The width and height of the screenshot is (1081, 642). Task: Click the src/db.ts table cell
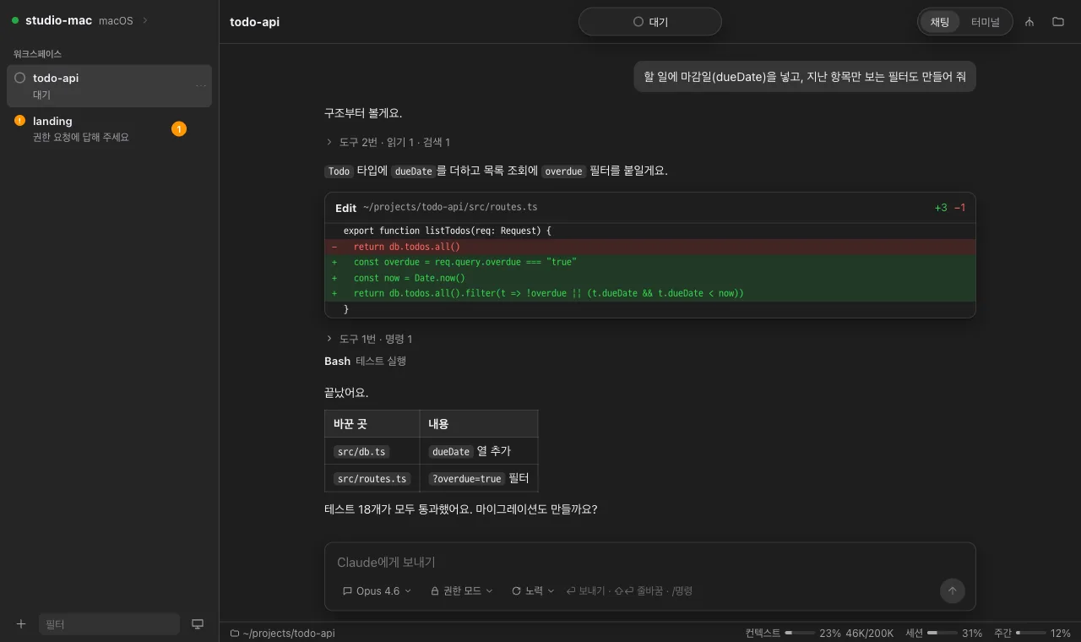[x=372, y=451]
